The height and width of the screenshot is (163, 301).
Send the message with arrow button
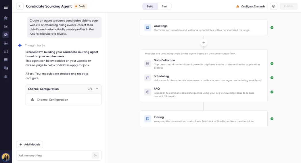click(x=95, y=155)
